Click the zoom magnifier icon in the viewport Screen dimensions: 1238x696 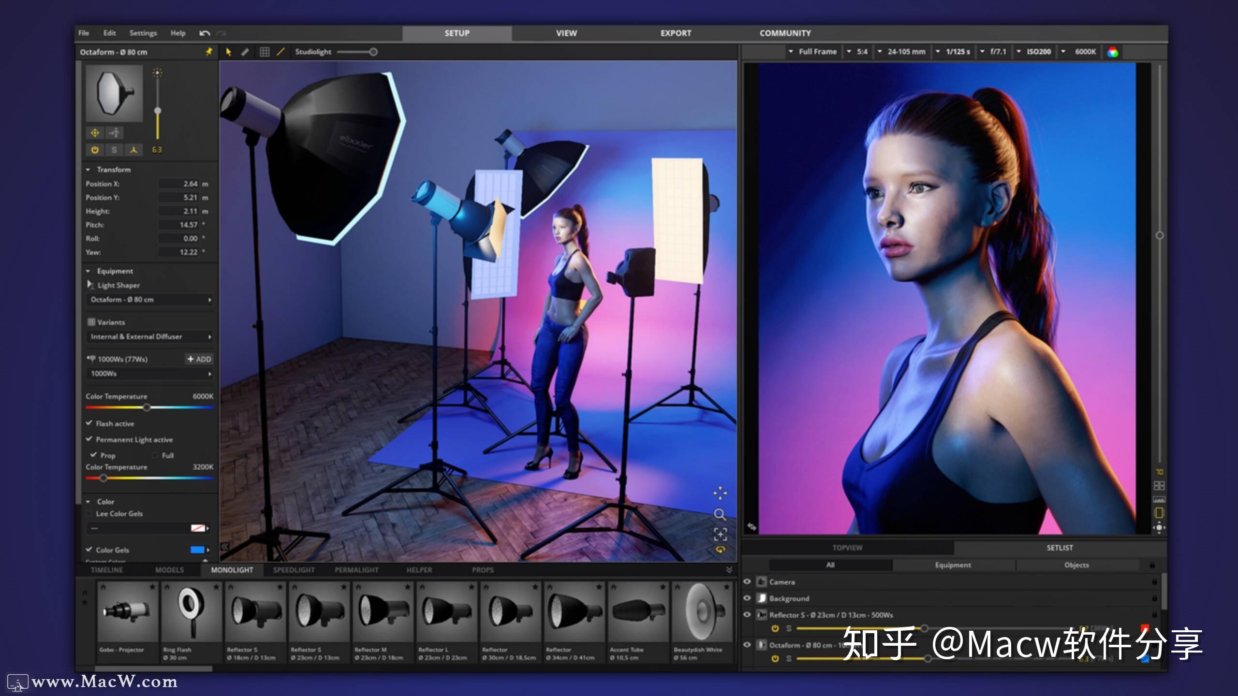click(721, 514)
